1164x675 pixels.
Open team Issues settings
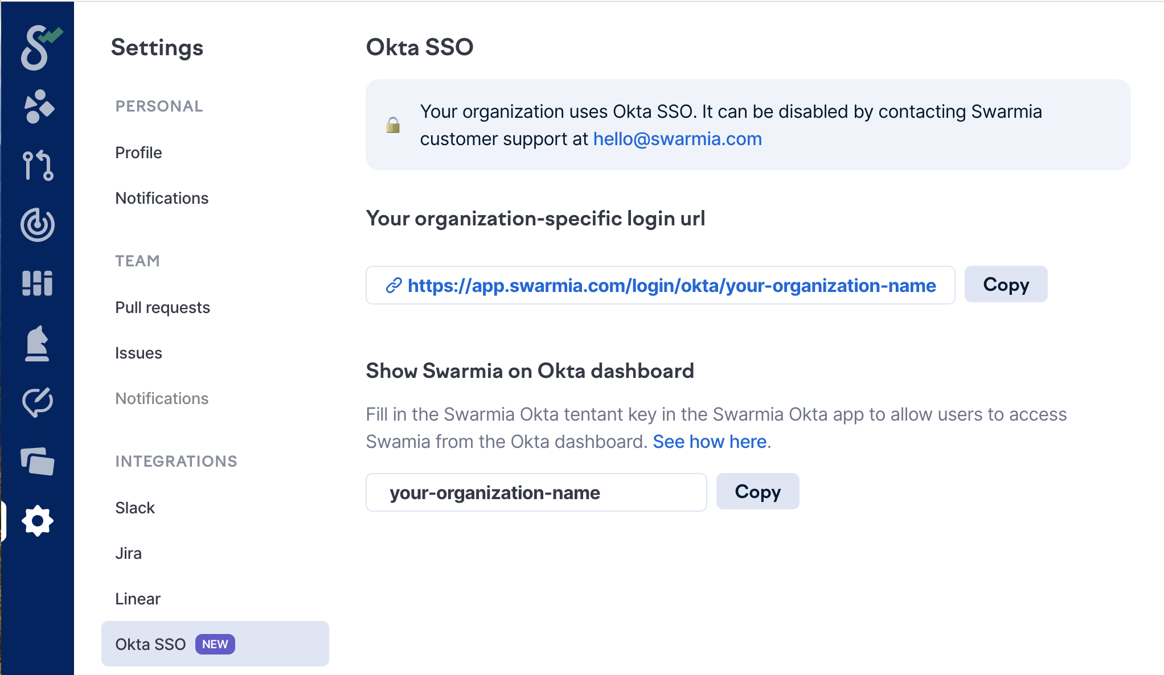point(138,353)
